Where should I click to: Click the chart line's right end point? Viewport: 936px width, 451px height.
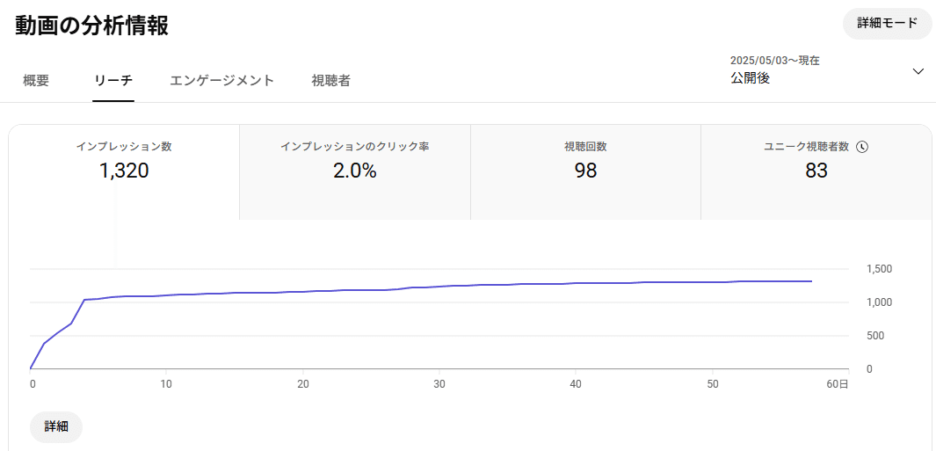coord(810,281)
